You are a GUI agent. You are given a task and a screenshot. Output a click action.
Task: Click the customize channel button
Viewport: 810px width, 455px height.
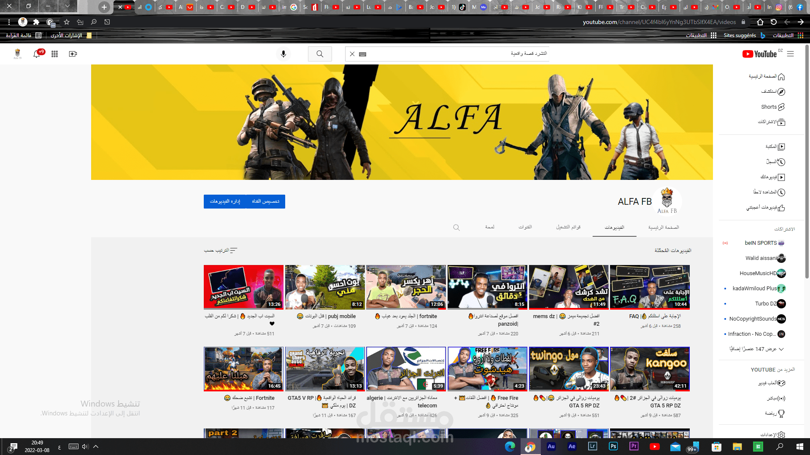[x=266, y=201]
